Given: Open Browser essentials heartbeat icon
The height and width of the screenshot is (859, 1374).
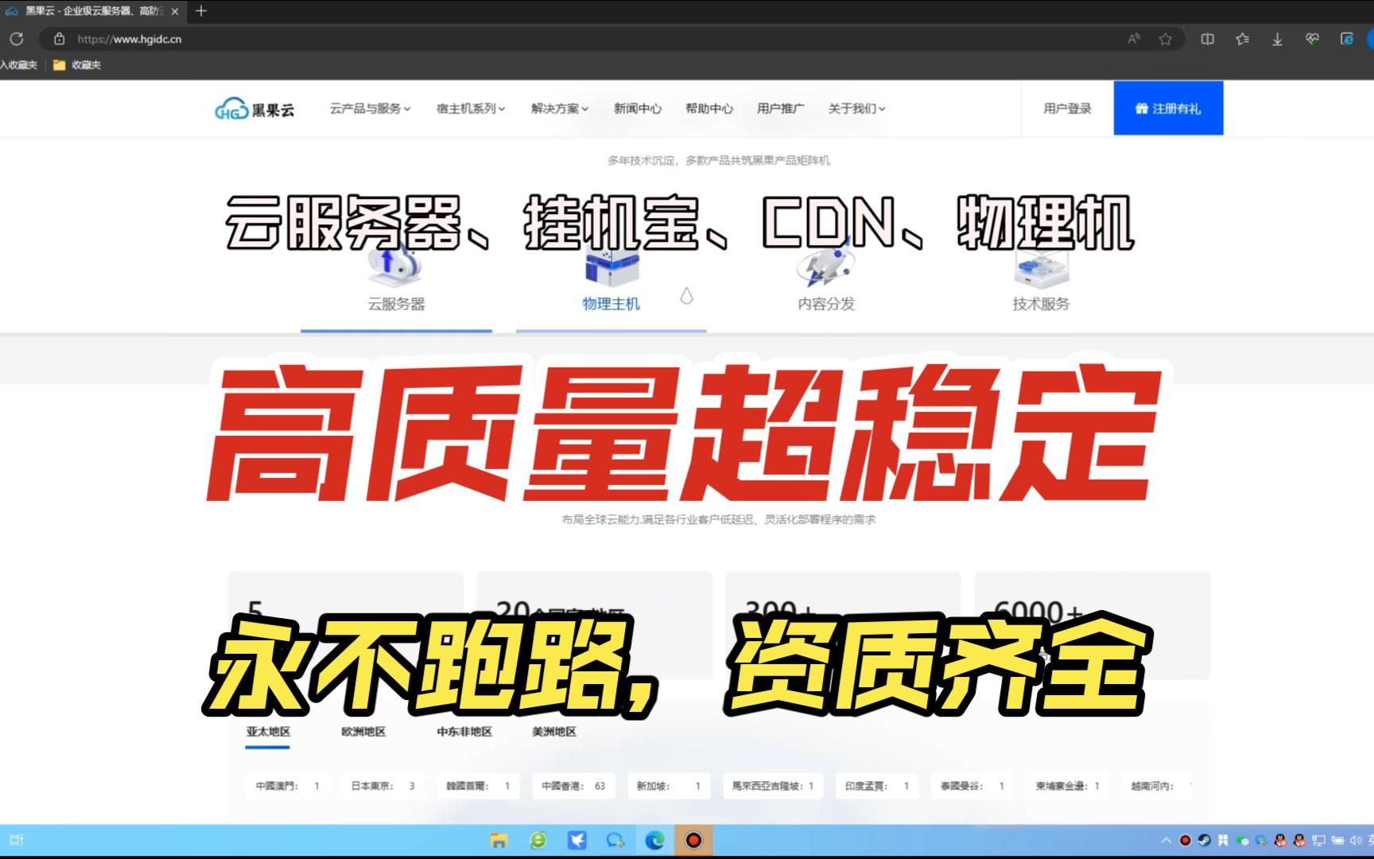Looking at the screenshot, I should [x=1312, y=39].
